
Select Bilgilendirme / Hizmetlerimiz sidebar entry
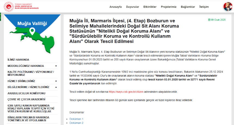point(28,87)
